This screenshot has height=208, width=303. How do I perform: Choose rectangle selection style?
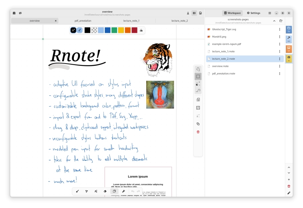198,76
